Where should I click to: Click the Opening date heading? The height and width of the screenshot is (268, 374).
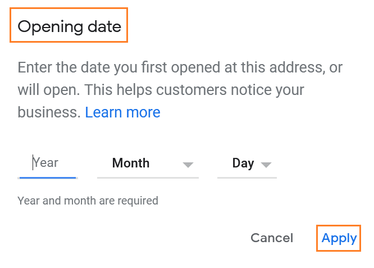[x=69, y=26]
